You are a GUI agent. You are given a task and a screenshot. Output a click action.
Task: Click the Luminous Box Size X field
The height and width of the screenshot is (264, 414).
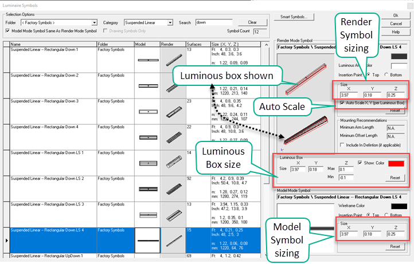pyautogui.click(x=298, y=170)
